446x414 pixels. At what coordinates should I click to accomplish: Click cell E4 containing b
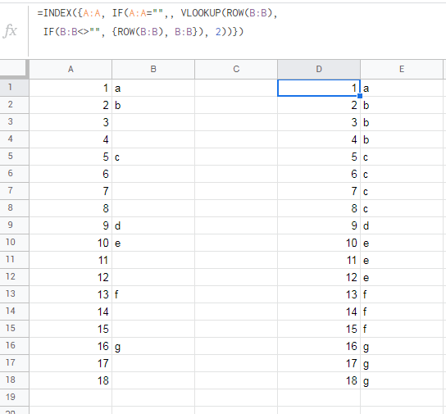coord(402,139)
